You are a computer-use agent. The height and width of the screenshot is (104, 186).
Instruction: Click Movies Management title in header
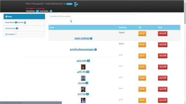(x=35, y=4)
